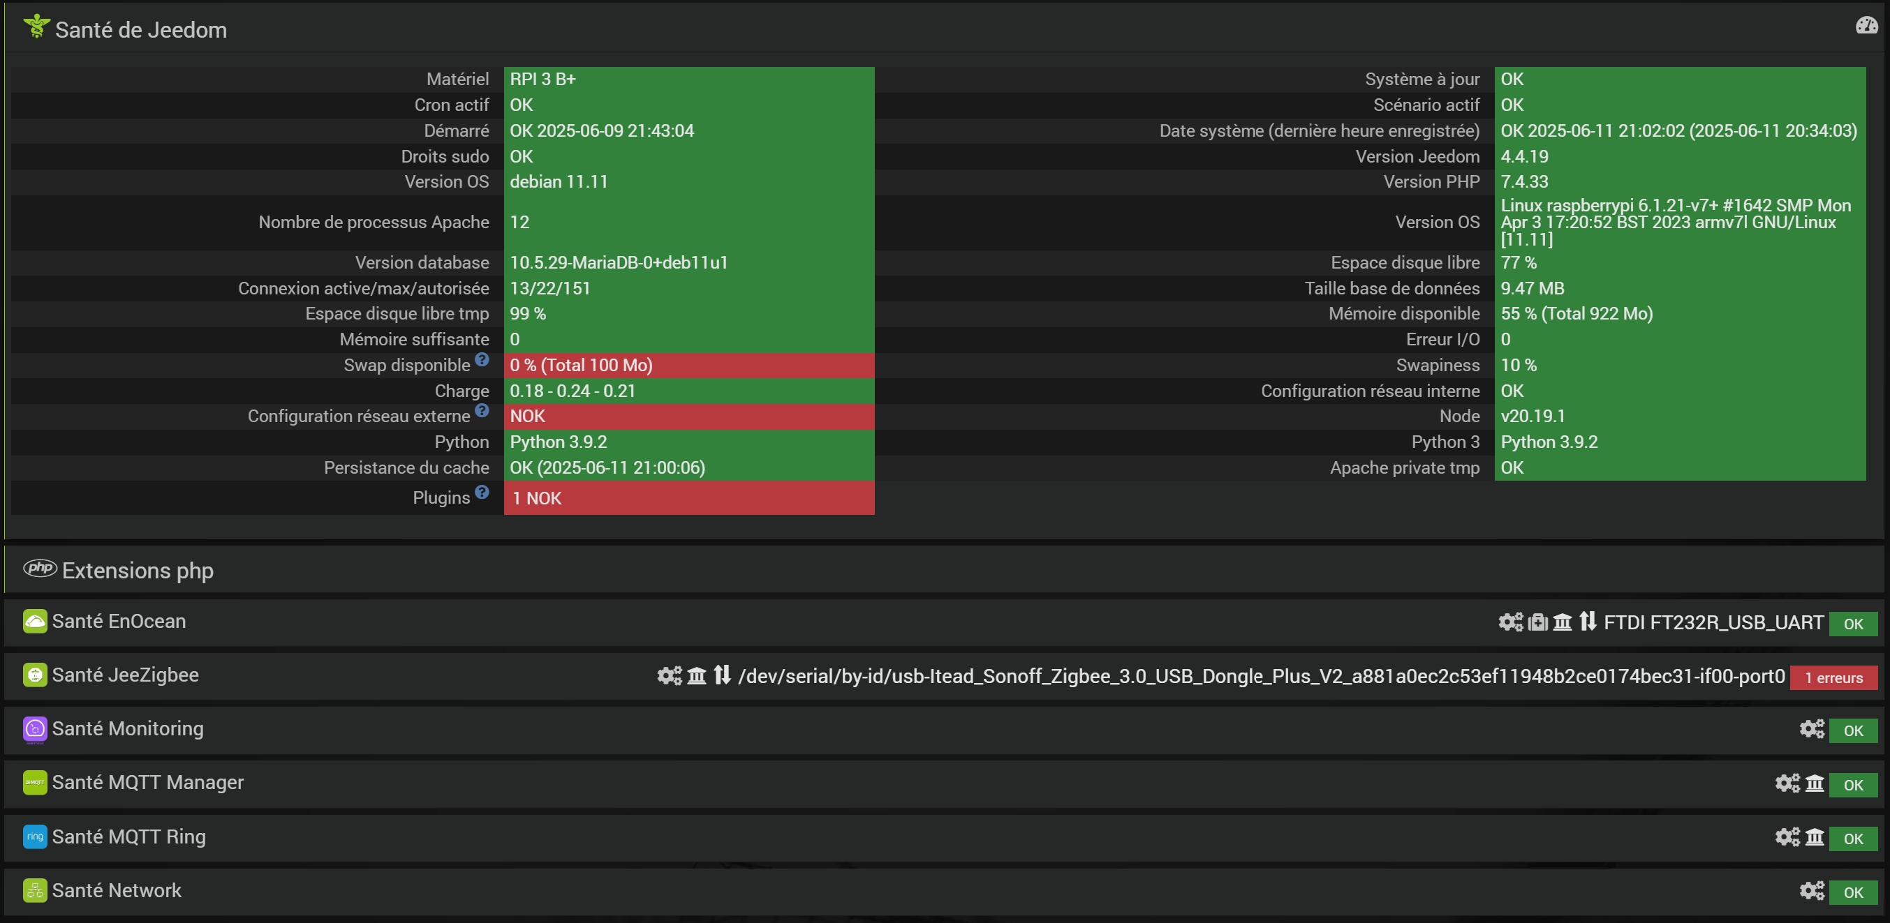
Task: Click the MQTT Ring bank/university icon
Action: click(x=1815, y=836)
